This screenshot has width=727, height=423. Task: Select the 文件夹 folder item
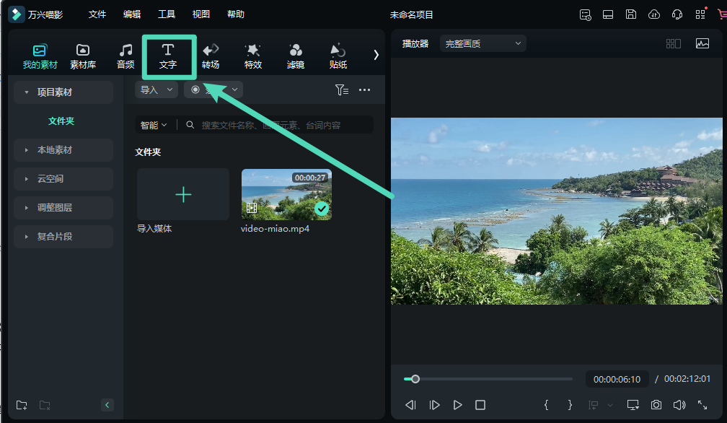(61, 121)
